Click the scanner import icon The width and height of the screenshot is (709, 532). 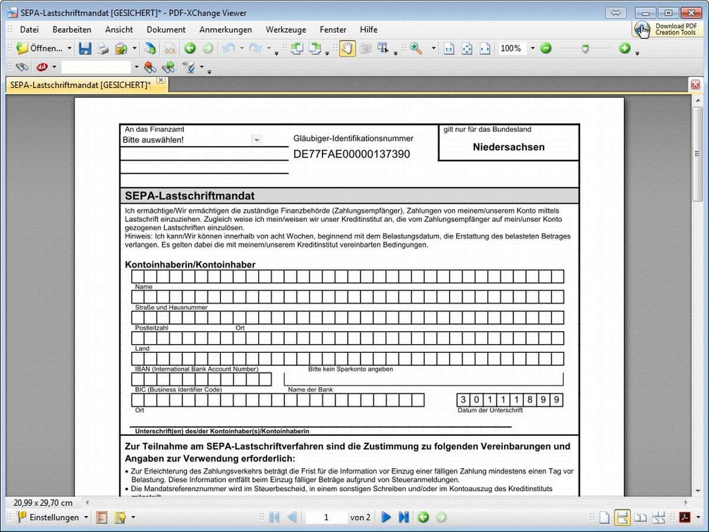151,48
